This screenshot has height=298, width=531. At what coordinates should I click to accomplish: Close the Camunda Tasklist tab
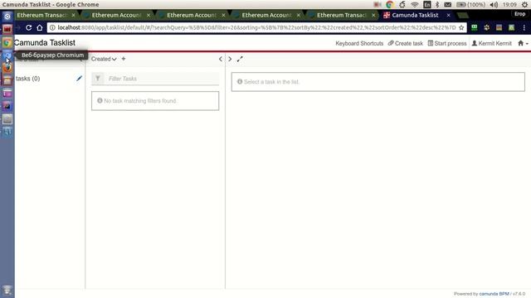tap(448, 15)
